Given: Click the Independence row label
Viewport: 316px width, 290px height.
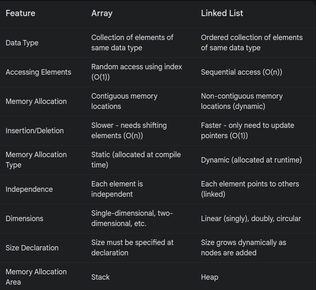Looking at the screenshot, I should [x=29, y=189].
